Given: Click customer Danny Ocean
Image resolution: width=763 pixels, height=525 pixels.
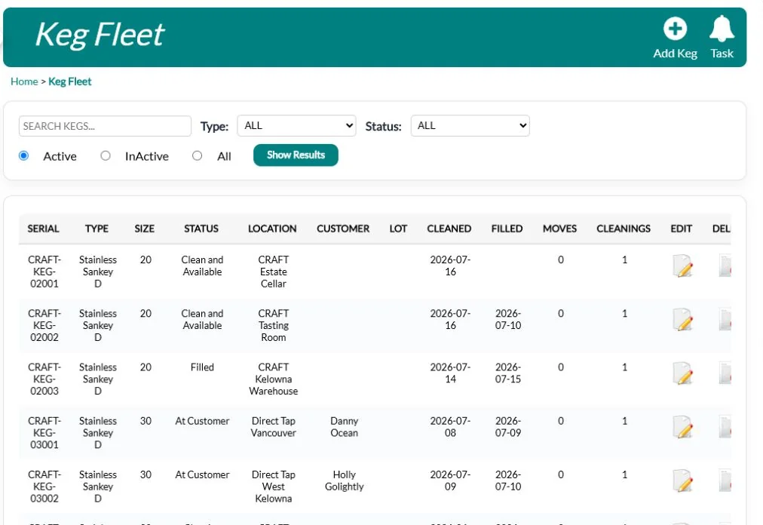Looking at the screenshot, I should [x=344, y=427].
